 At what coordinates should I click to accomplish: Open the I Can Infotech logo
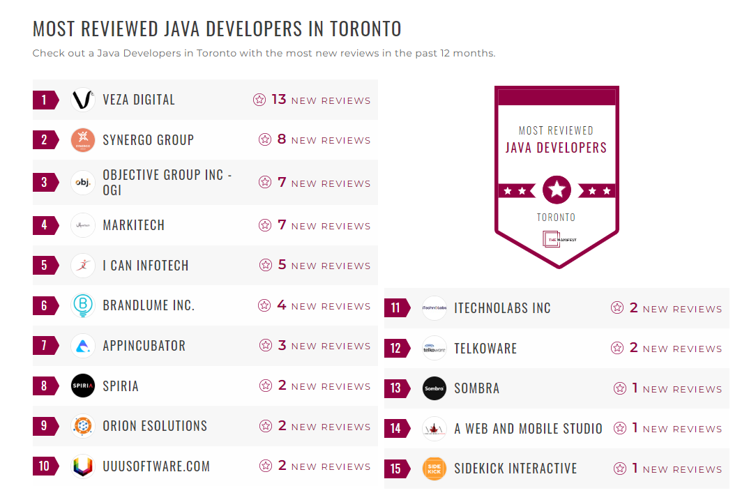[82, 265]
